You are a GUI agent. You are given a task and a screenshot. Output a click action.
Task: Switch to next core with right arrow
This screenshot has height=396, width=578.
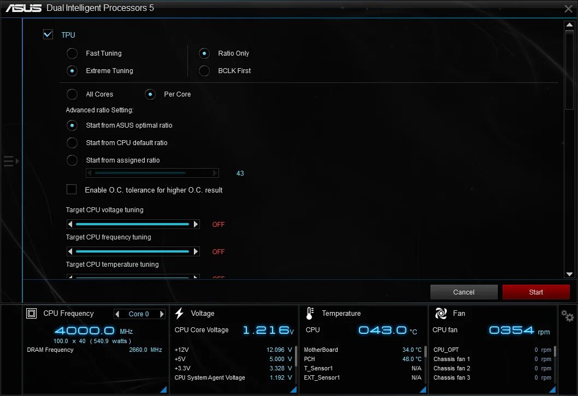[162, 314]
